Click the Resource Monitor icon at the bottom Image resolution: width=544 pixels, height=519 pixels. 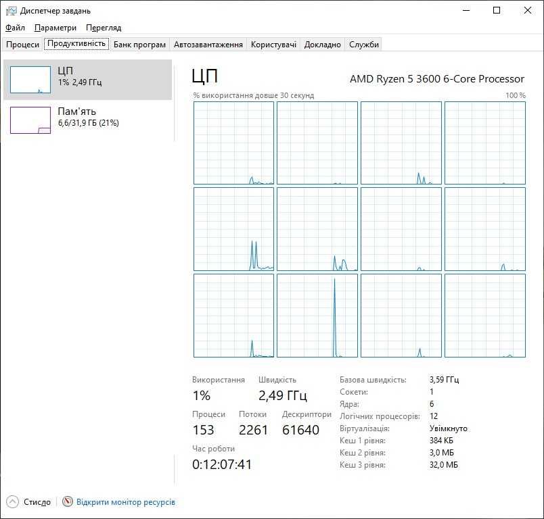68,501
